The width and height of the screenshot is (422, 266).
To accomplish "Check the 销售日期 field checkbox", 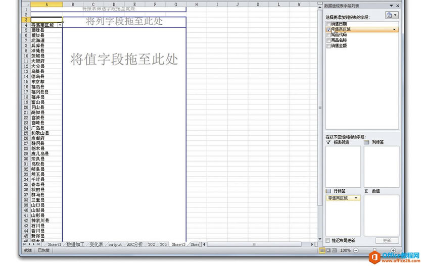I will click(x=329, y=24).
